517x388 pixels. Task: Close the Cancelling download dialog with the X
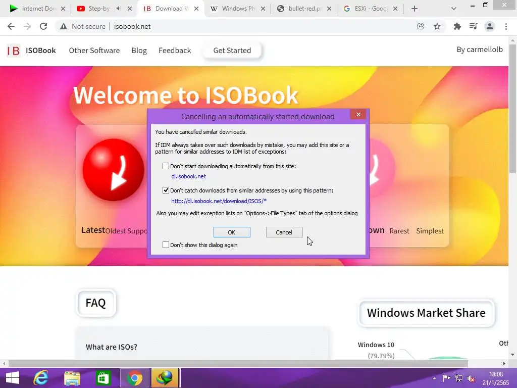tap(358, 115)
